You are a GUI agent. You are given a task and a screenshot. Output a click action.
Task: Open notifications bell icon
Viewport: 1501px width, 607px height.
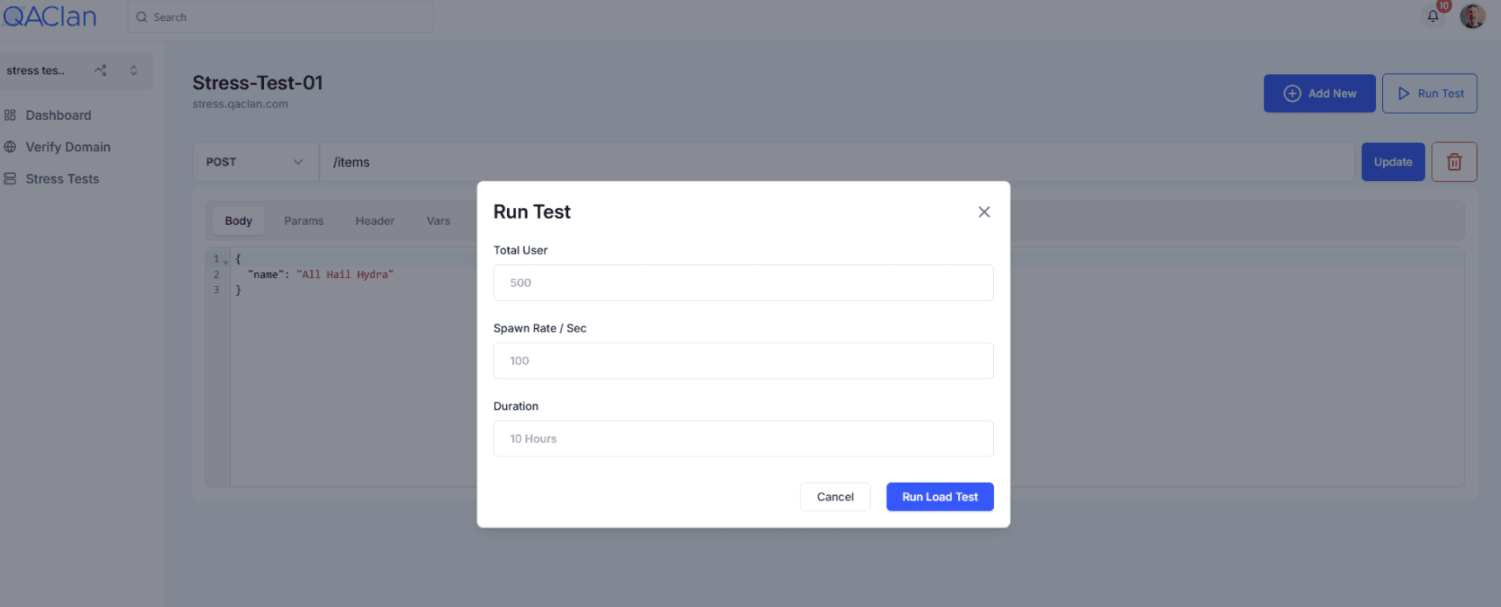1433,16
